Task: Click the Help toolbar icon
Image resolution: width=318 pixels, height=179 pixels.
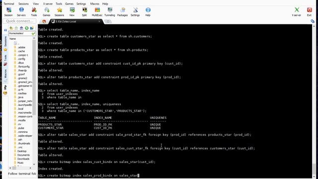Action: (148, 12)
